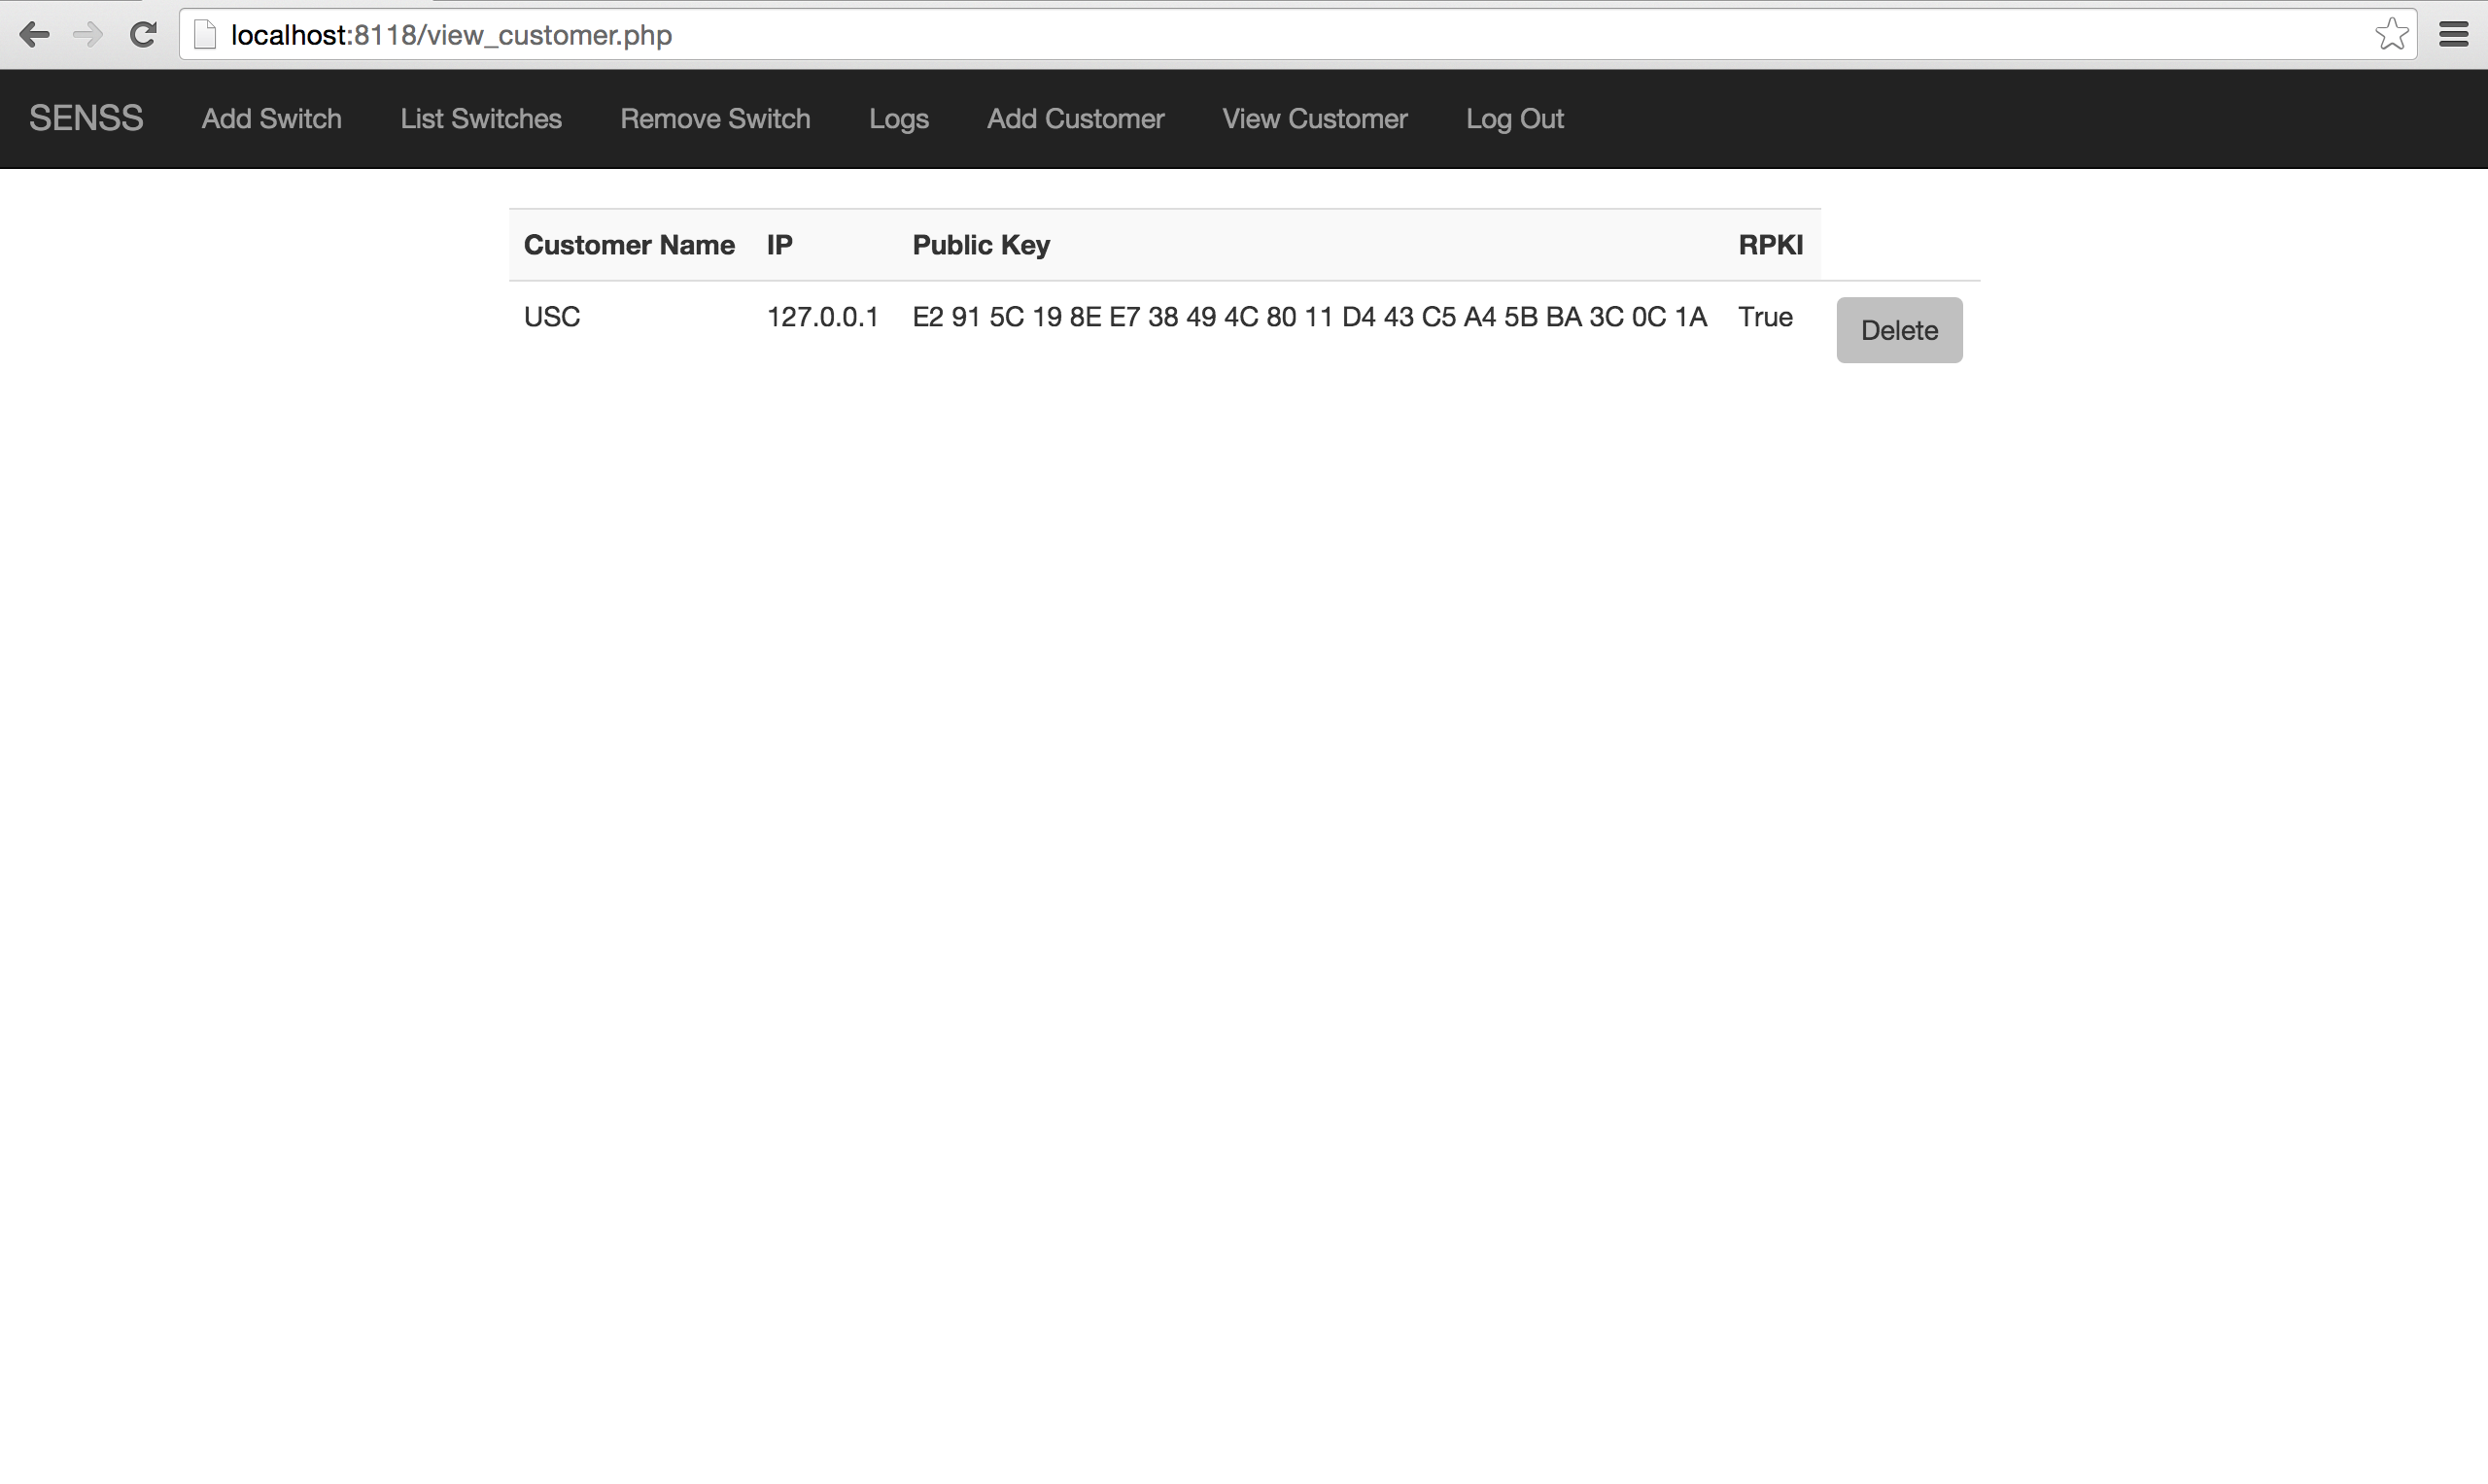Navigate to Remove Switch
This screenshot has width=2488, height=1484.
coord(714,118)
